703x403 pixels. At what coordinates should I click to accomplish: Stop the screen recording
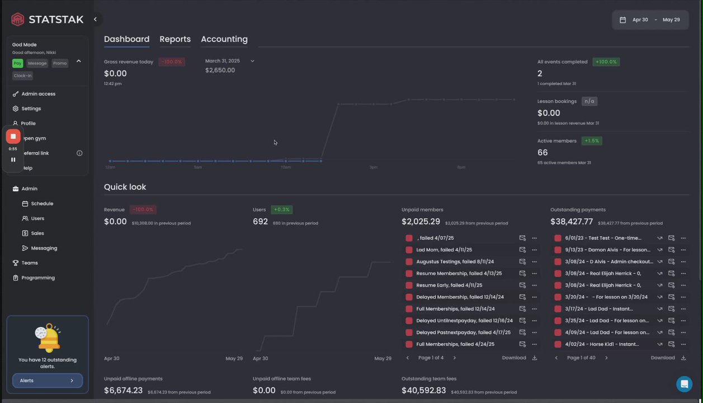click(x=13, y=137)
